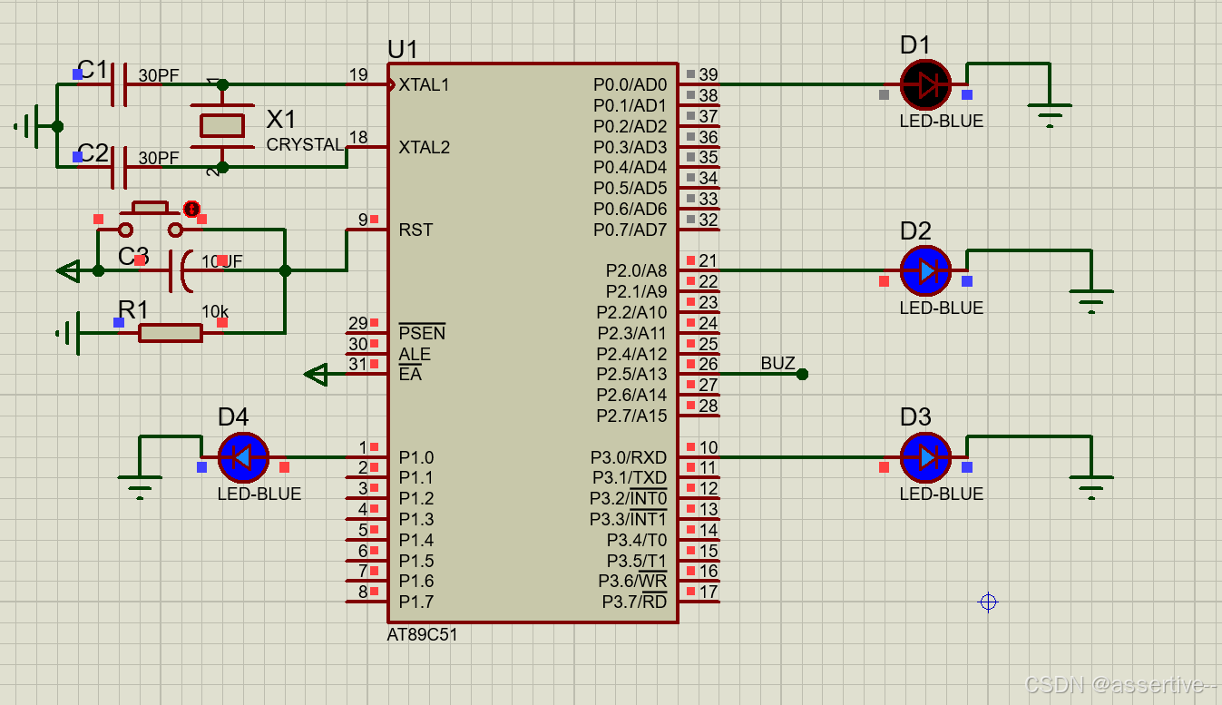Image resolution: width=1222 pixels, height=705 pixels.
Task: Click the XTAL1 pin label
Action: [425, 85]
